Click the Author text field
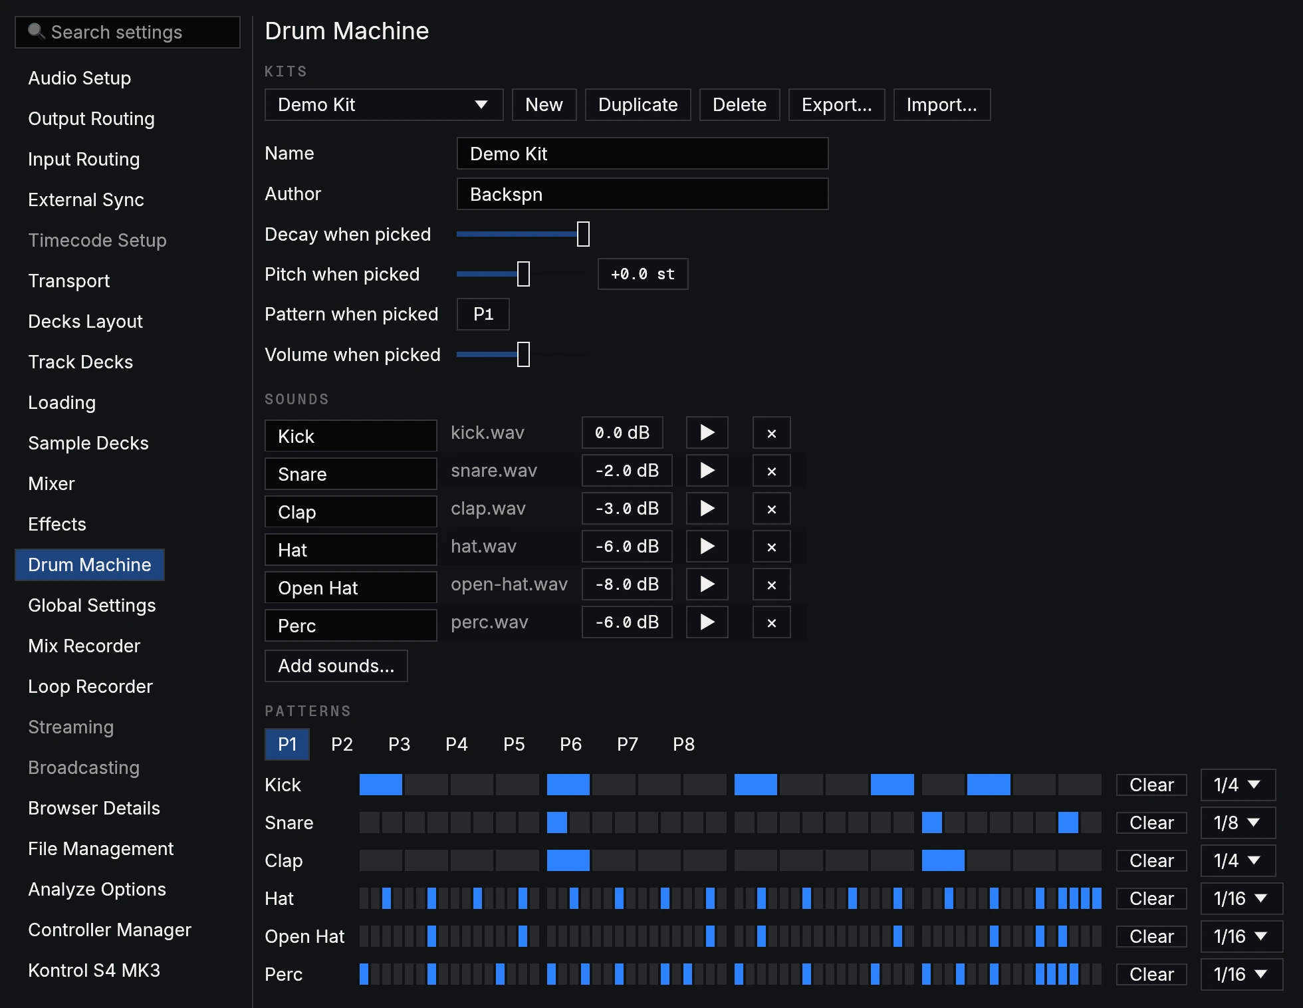Viewport: 1303px width, 1008px height. pos(642,194)
